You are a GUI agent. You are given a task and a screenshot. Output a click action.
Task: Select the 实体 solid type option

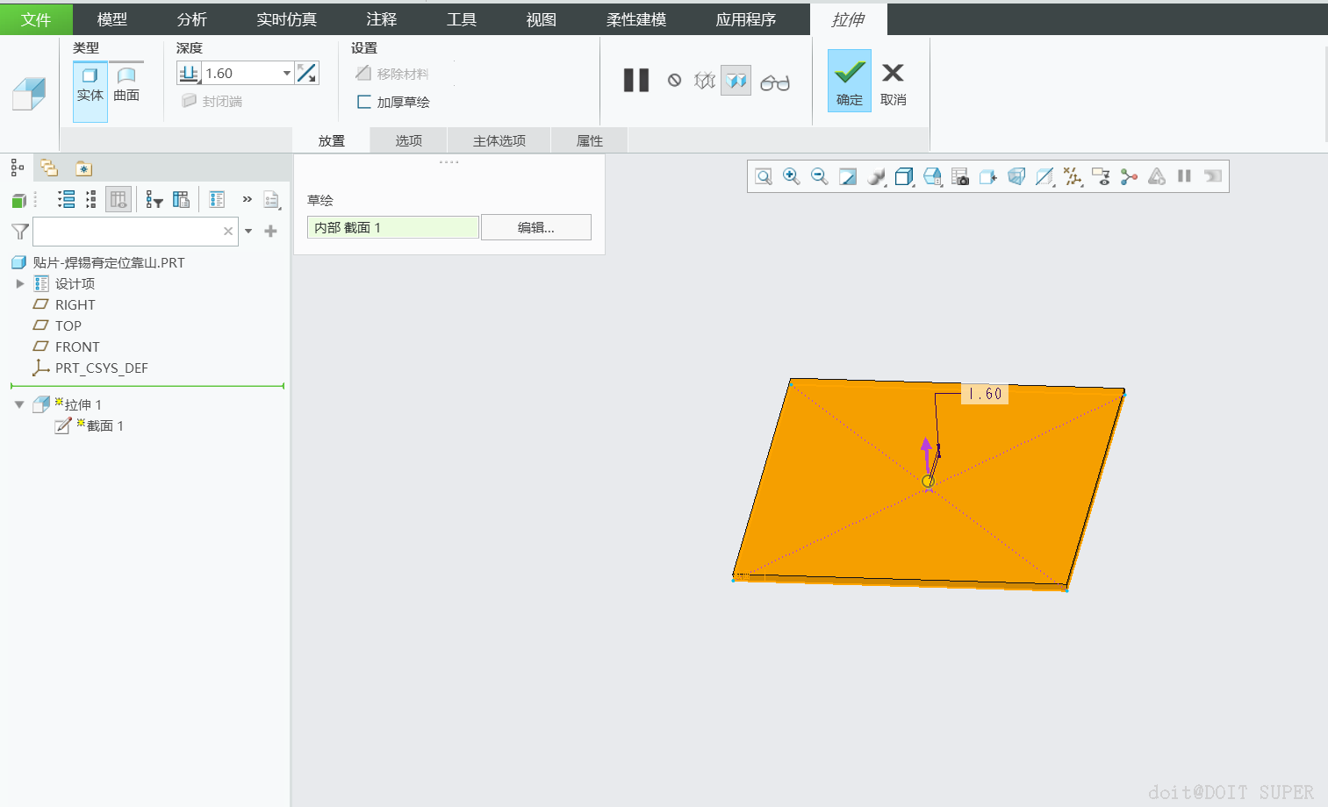tap(90, 85)
